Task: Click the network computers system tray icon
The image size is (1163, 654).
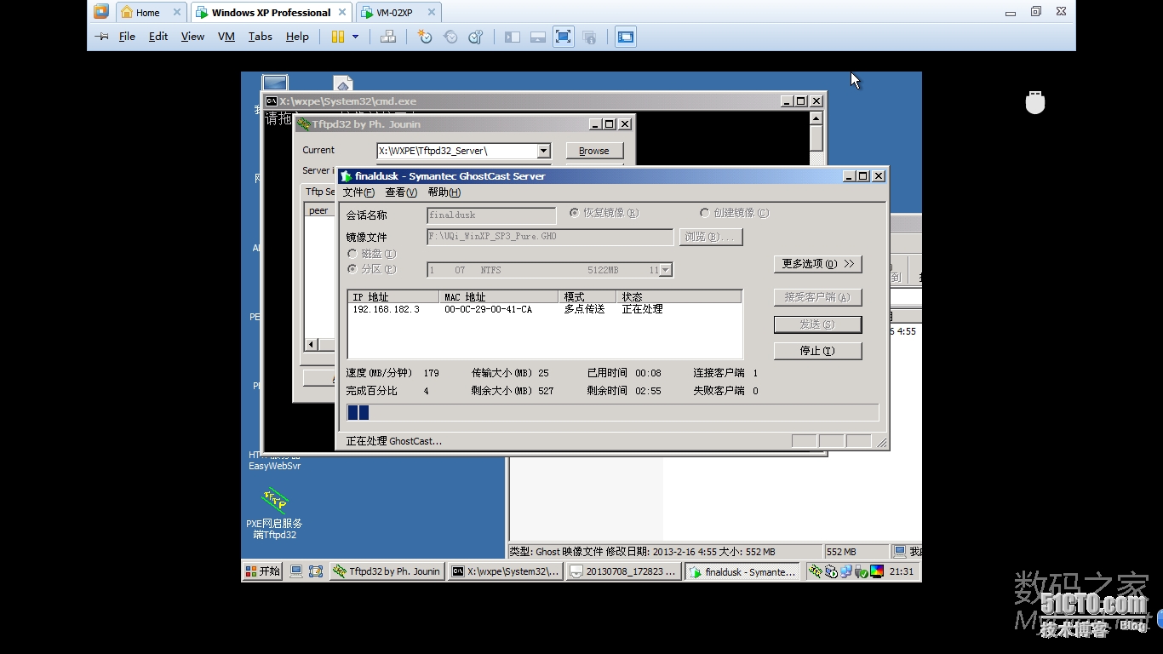Action: point(846,571)
